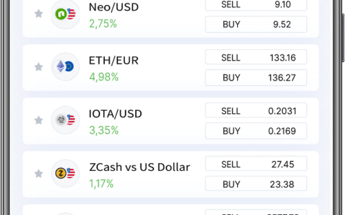Tap BUY 23.38 for ZCash

click(x=256, y=184)
